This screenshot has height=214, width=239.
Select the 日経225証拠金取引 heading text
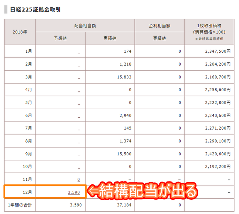pyautogui.click(x=35, y=9)
